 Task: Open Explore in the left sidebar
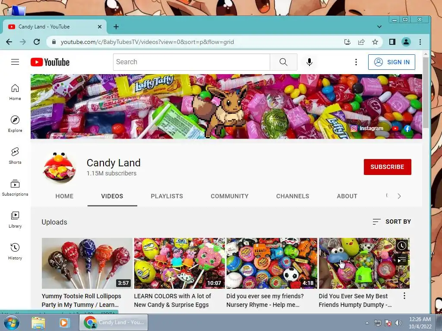(x=15, y=124)
